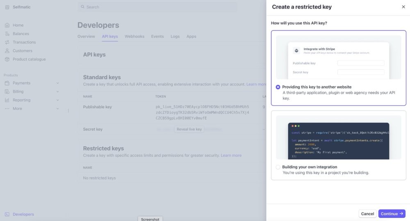Click the publishable key token text

pos(203,112)
